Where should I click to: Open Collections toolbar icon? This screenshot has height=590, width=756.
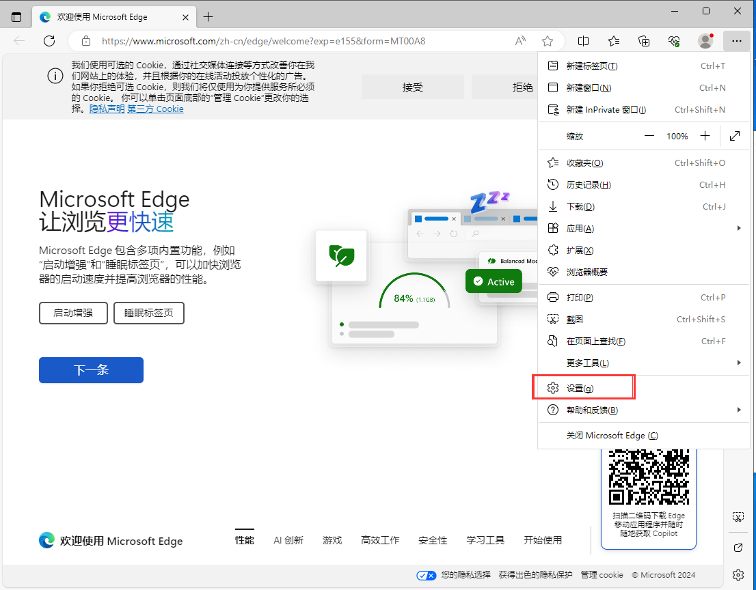(644, 41)
